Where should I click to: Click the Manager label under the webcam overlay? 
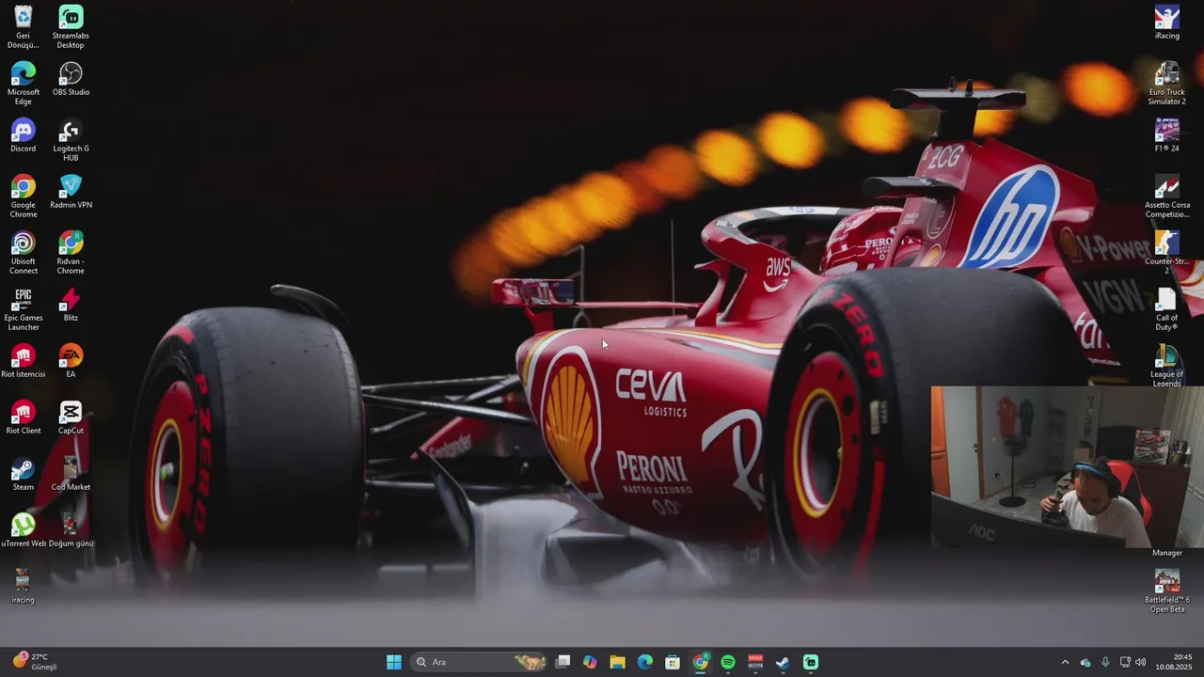coord(1166,553)
